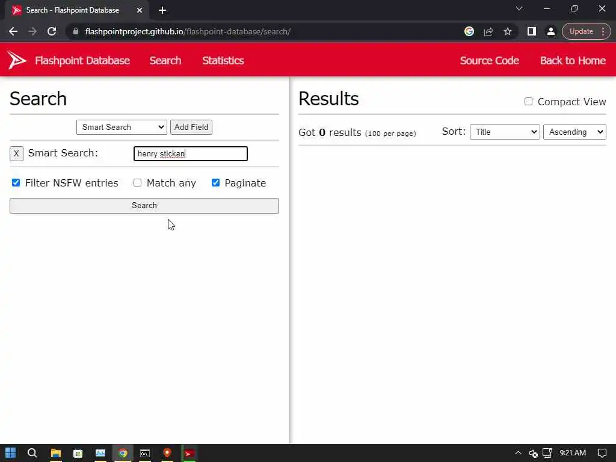Click the tray icon with the x badge
Screen dimensions: 616x462
tap(533, 454)
